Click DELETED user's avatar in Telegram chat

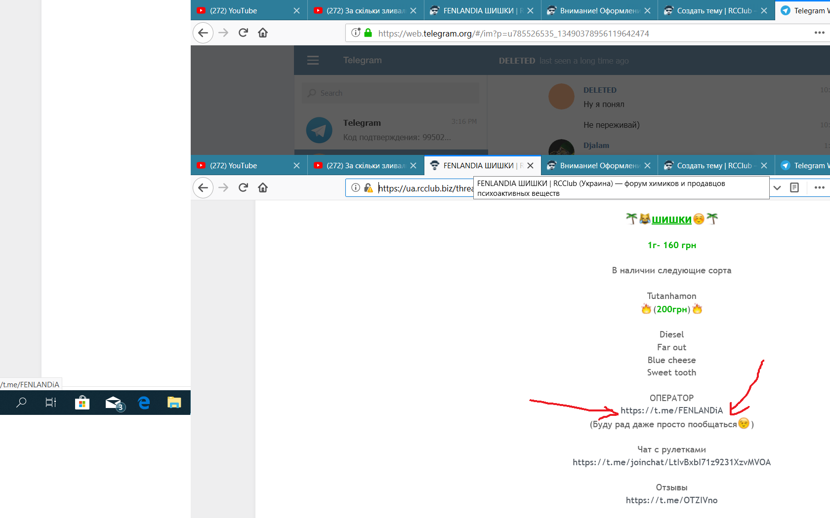[561, 96]
